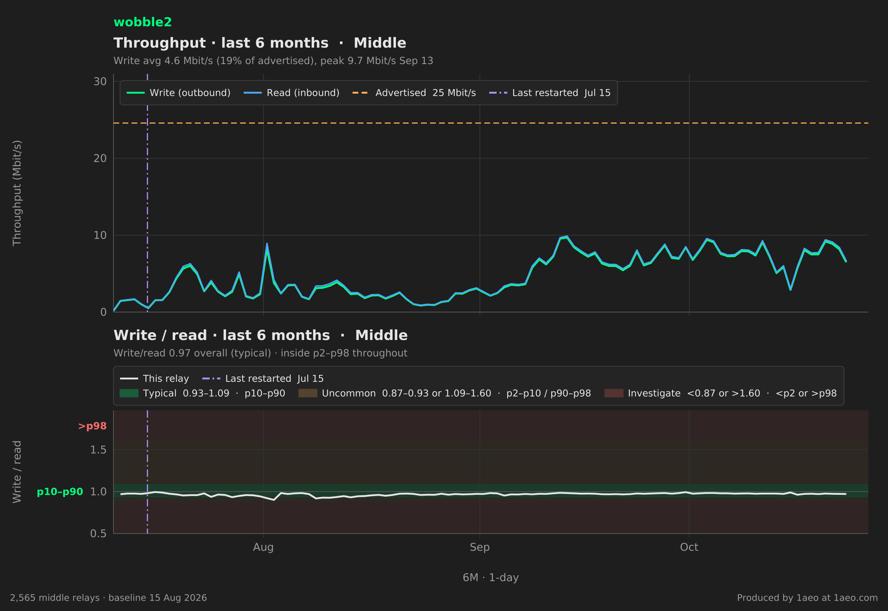Click the 1.5 tick on ratio axis

point(98,450)
